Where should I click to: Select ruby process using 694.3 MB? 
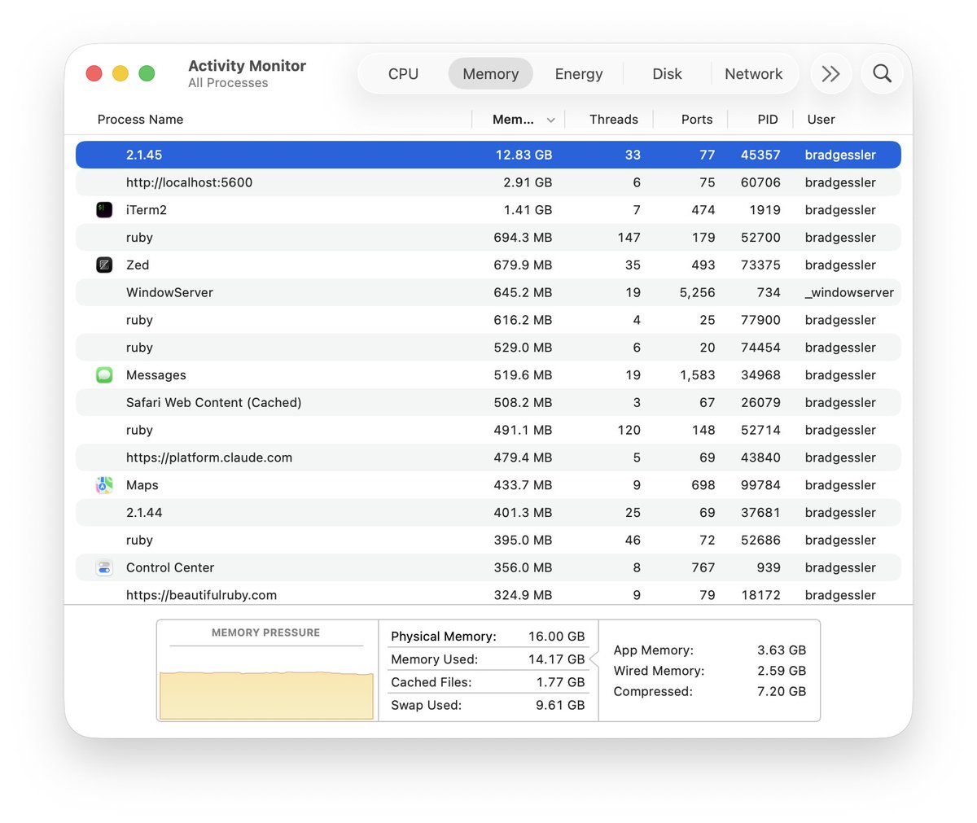click(488, 238)
